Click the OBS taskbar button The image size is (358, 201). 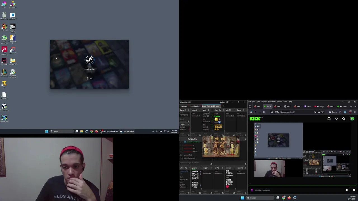click(109, 131)
